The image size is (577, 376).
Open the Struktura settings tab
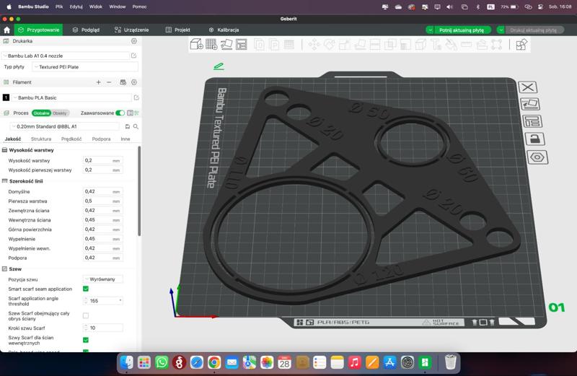tap(41, 139)
